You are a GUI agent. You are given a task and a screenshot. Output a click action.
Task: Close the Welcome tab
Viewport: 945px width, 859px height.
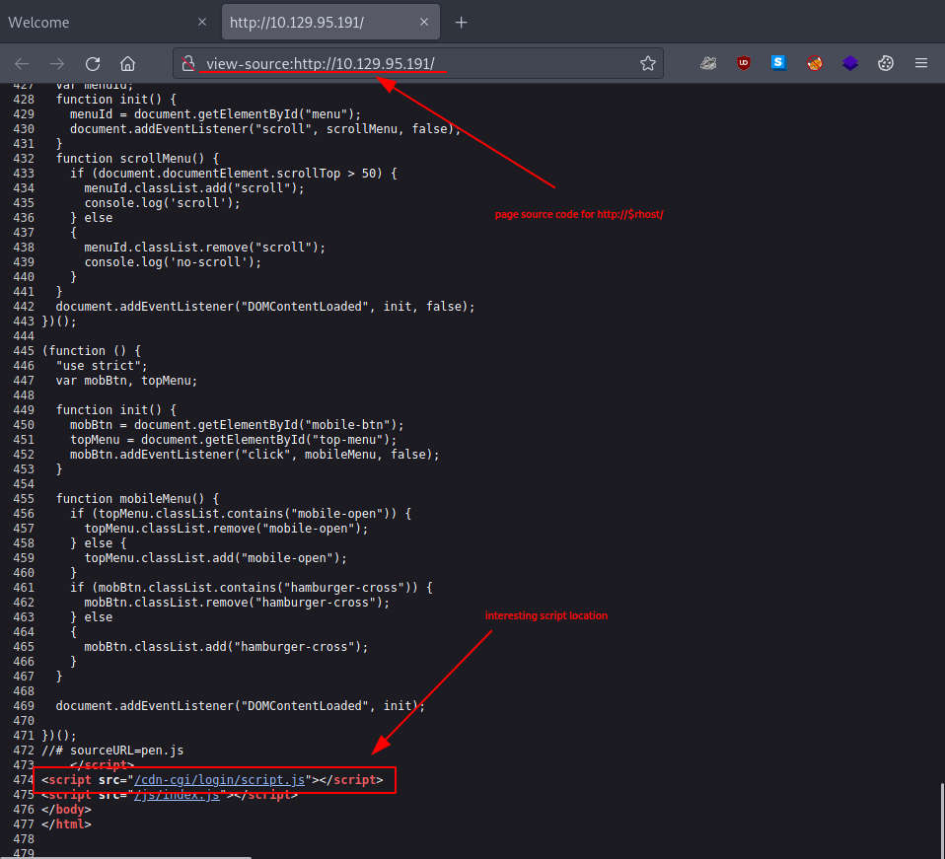pyautogui.click(x=202, y=21)
